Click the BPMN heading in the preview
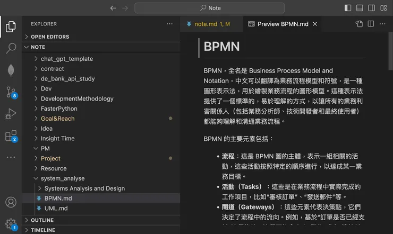The height and width of the screenshot is (234, 393). (x=221, y=47)
